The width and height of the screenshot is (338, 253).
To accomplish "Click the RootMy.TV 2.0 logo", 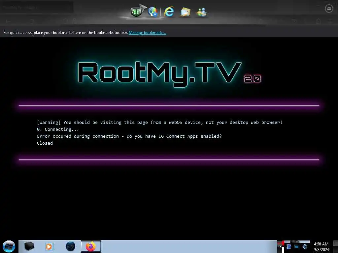I will pyautogui.click(x=169, y=74).
